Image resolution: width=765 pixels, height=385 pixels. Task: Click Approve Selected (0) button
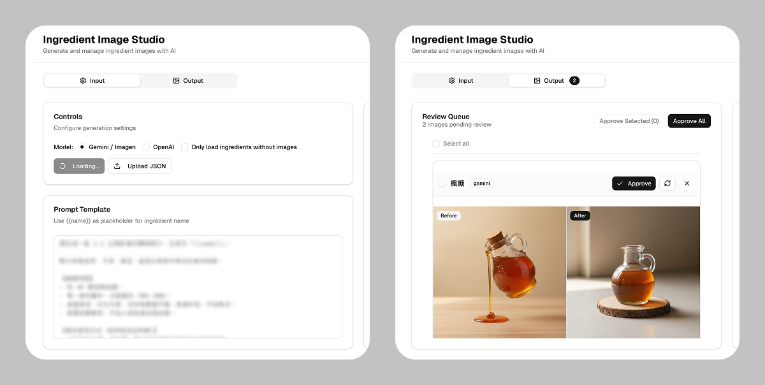[x=629, y=121]
